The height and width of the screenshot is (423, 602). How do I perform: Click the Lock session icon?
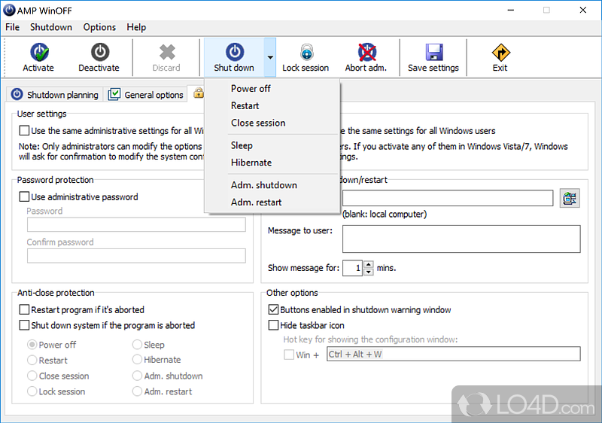(306, 52)
